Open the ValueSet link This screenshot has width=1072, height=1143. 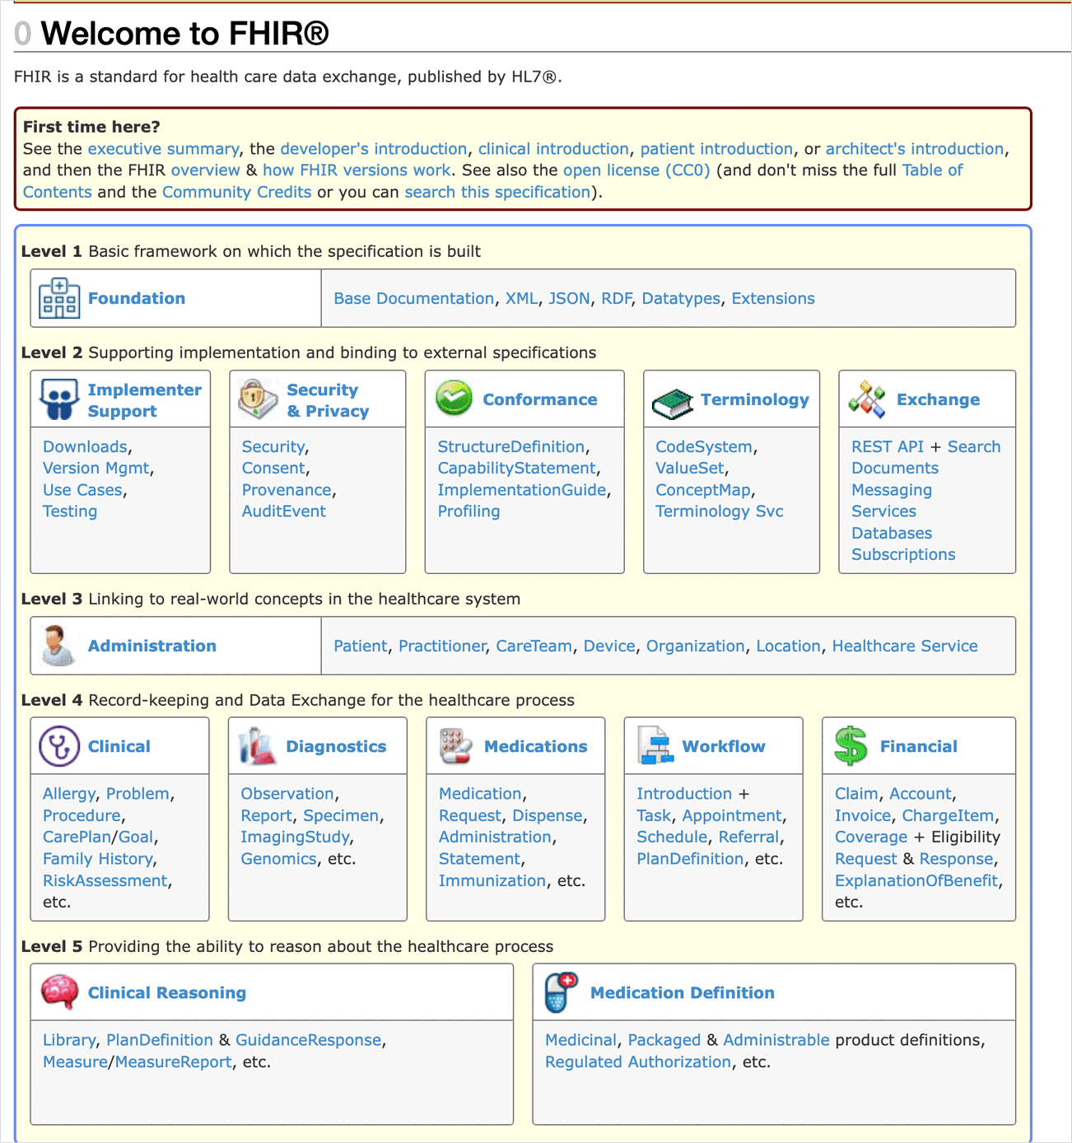(x=690, y=468)
